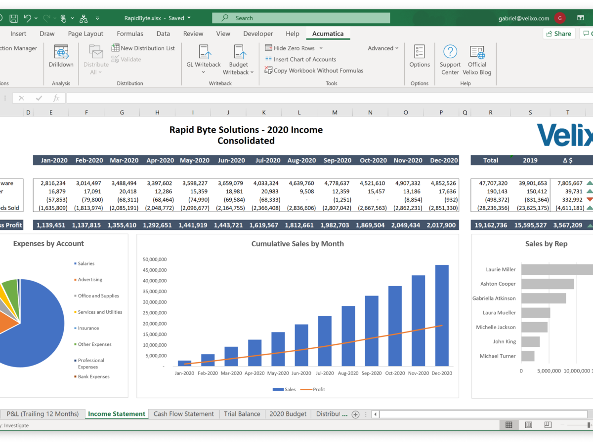Expand the Advanced dropdown

[383, 48]
